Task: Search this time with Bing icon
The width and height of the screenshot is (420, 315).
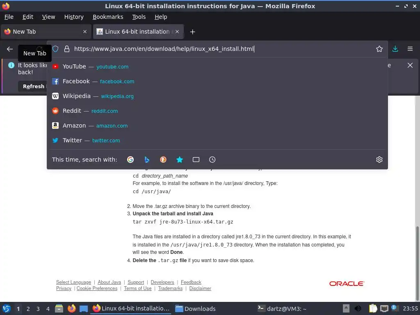Action: point(147,160)
